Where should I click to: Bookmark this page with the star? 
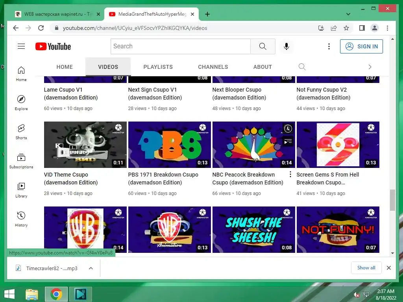(346, 28)
